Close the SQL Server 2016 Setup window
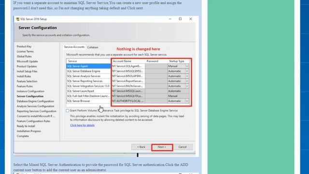Image resolution: width=309 pixels, height=174 pixels. tap(191, 19)
